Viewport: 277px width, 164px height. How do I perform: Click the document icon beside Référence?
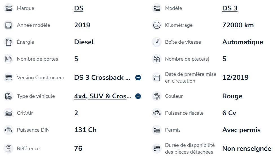click(8, 149)
